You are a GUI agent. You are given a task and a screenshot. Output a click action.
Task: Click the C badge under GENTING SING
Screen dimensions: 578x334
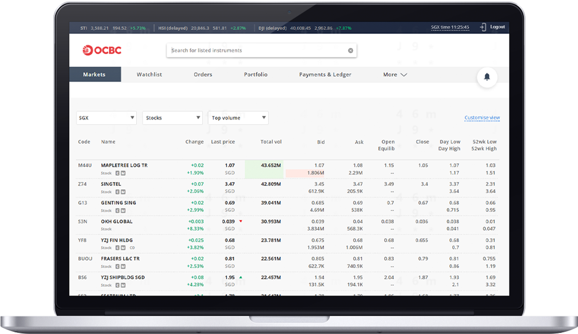click(x=117, y=210)
